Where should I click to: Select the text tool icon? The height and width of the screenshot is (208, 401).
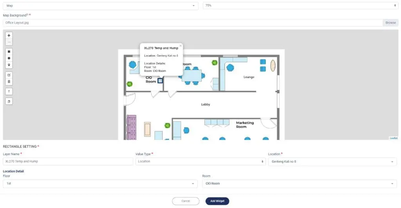pyautogui.click(x=9, y=91)
